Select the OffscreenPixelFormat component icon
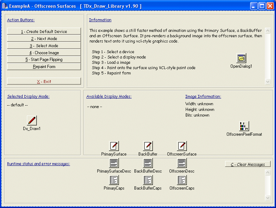This screenshot has height=208, width=276. [244, 126]
